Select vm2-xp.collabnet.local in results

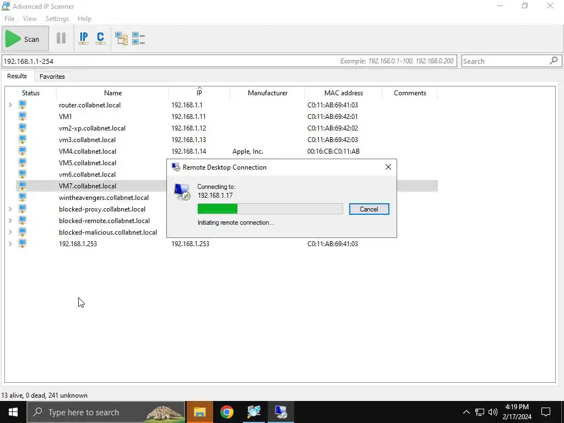92,128
